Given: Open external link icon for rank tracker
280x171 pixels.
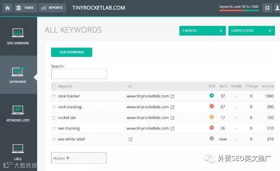Looking at the screenshot, I should [x=172, y=96].
